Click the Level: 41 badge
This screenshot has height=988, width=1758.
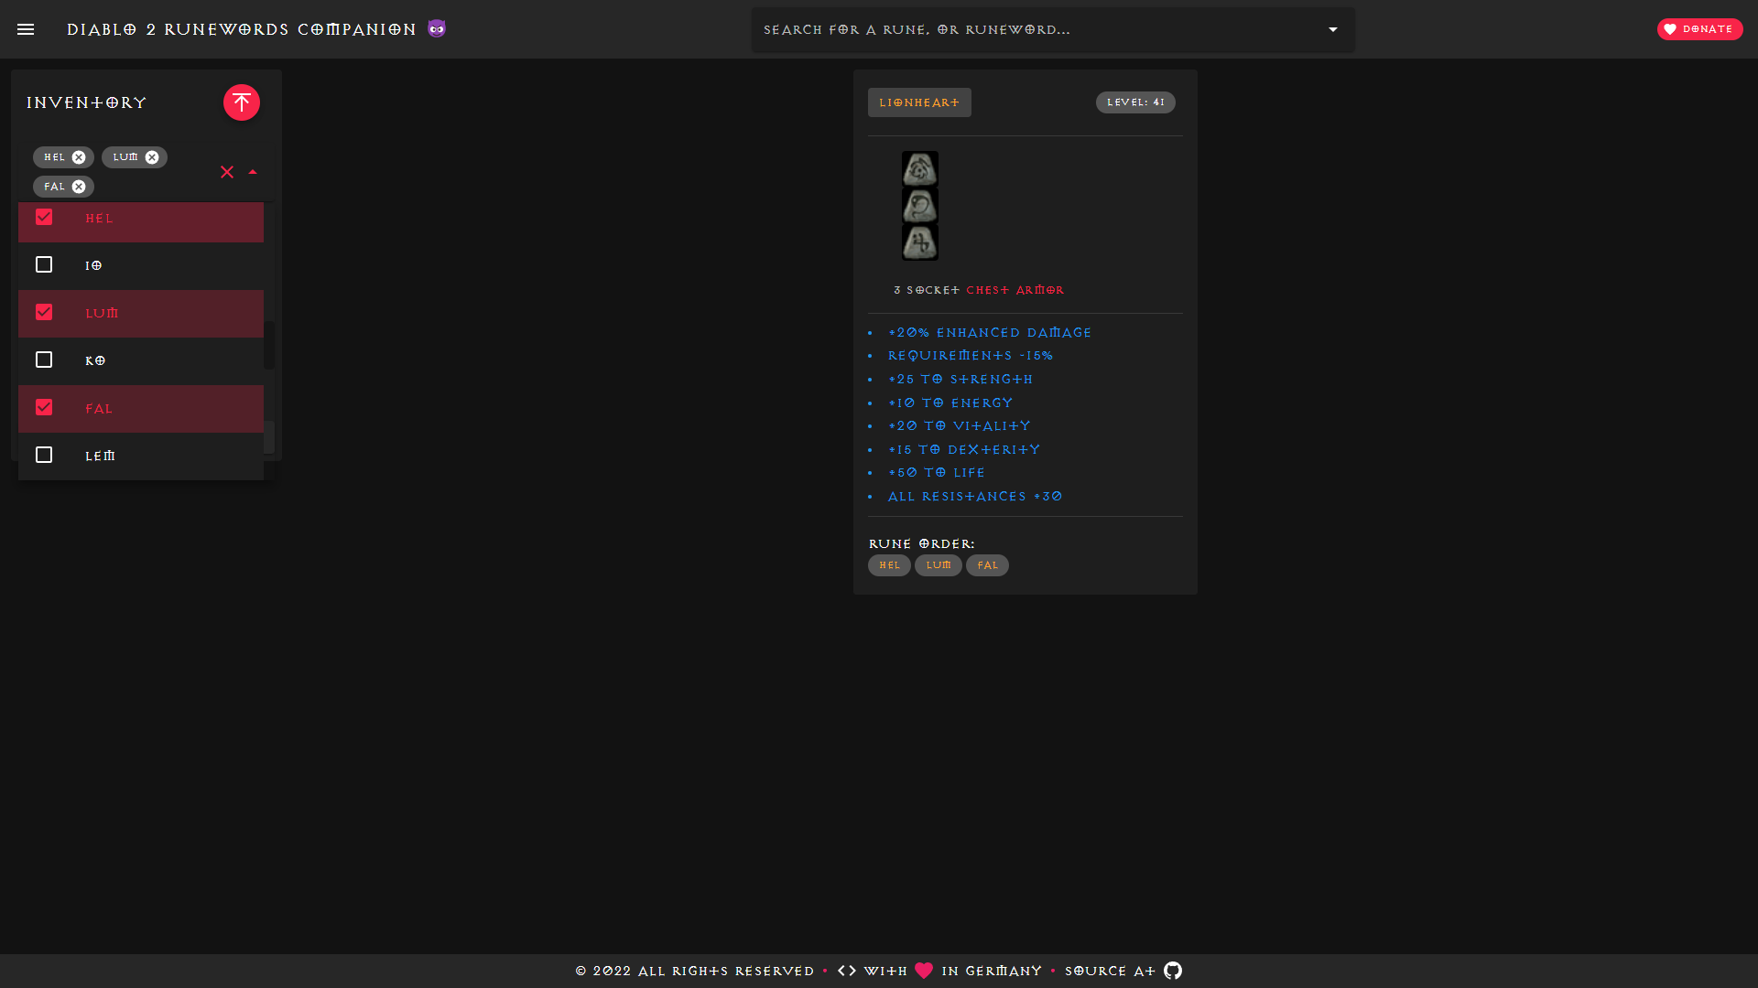pos(1135,102)
